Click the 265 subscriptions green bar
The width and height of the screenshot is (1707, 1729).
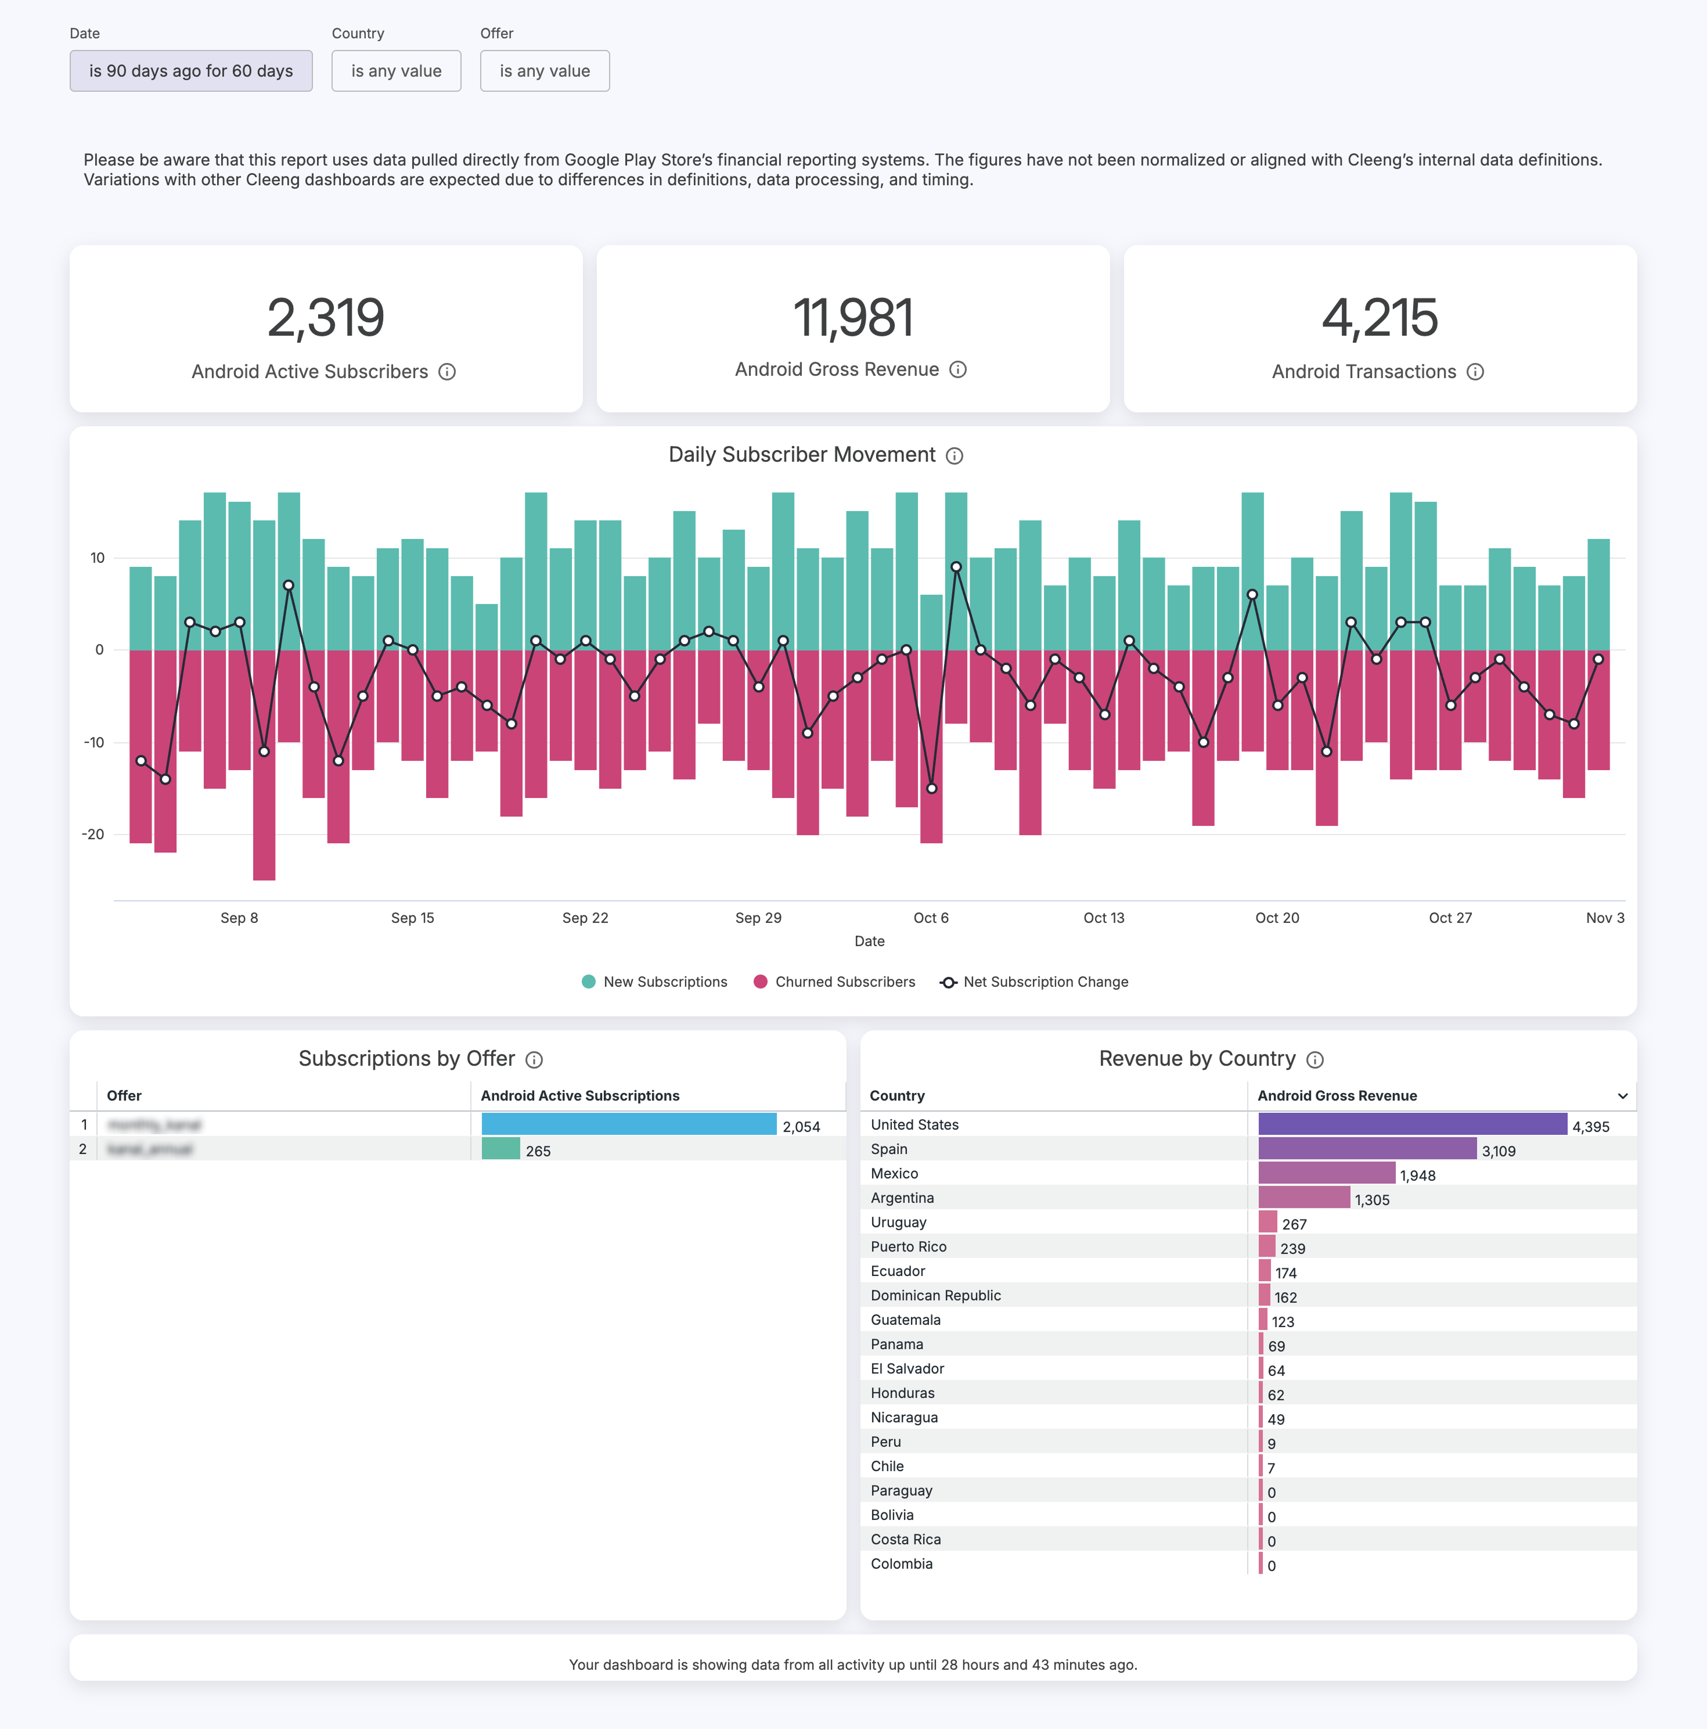(x=501, y=1148)
